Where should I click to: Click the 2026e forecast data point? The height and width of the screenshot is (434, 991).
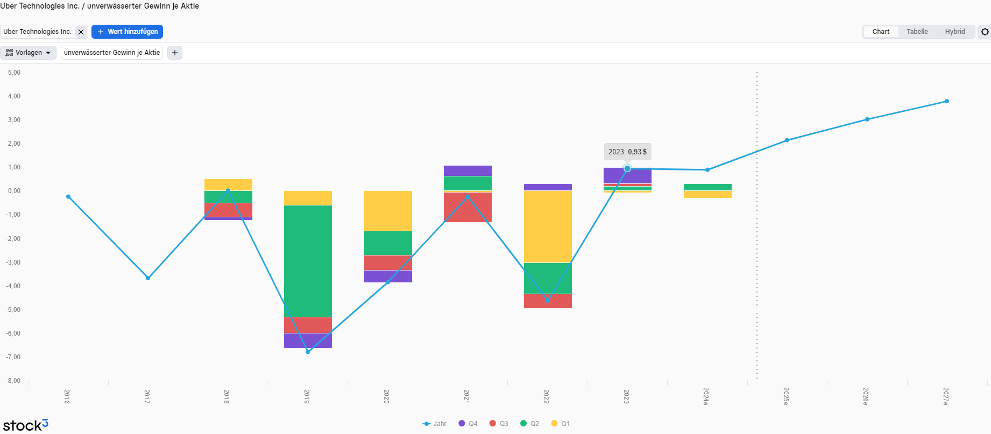point(867,119)
